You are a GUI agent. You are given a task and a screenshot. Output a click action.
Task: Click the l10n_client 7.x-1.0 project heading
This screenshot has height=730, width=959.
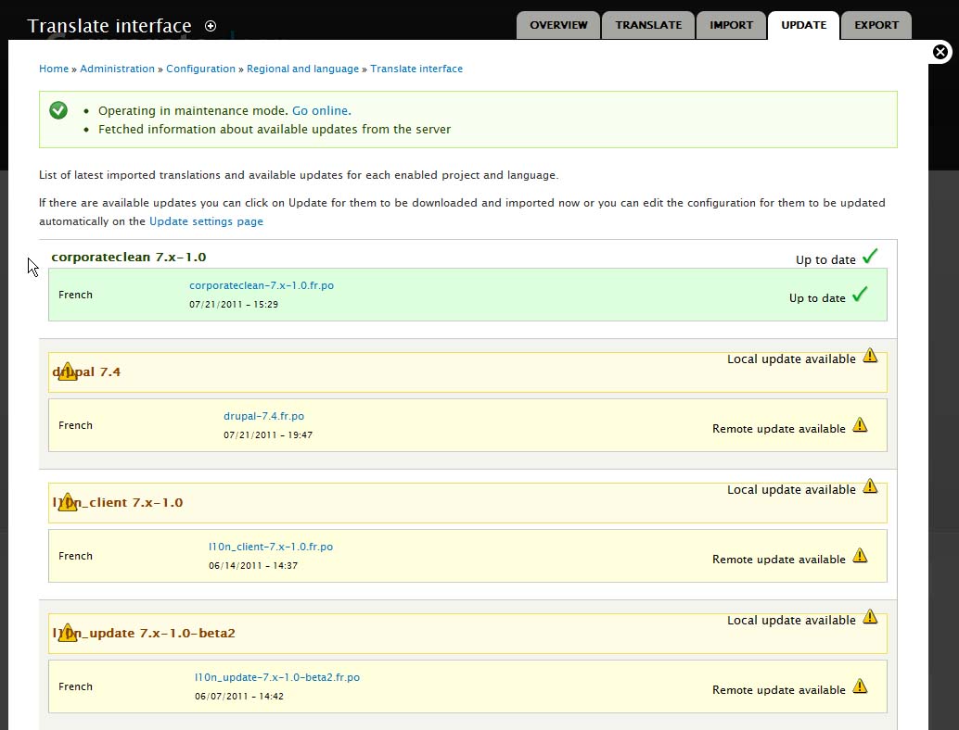[118, 503]
